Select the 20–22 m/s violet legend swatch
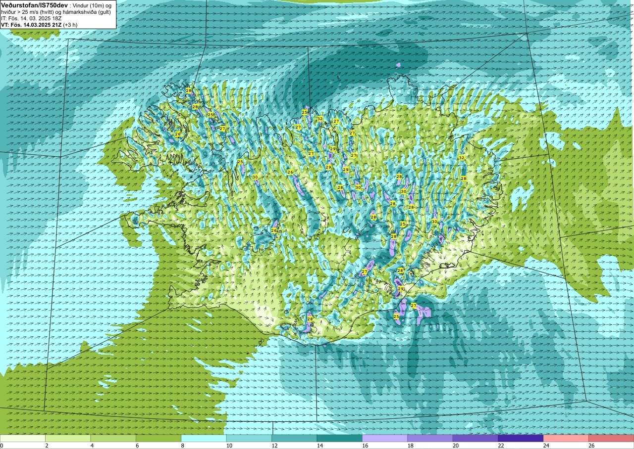Image resolution: width=634 pixels, height=449 pixels. 475,438
